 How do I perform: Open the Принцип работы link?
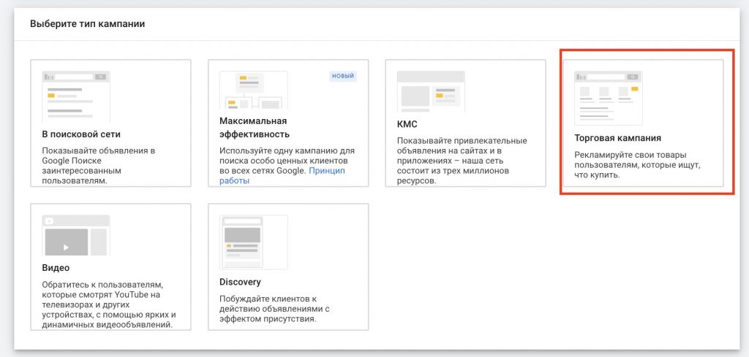coord(282,175)
